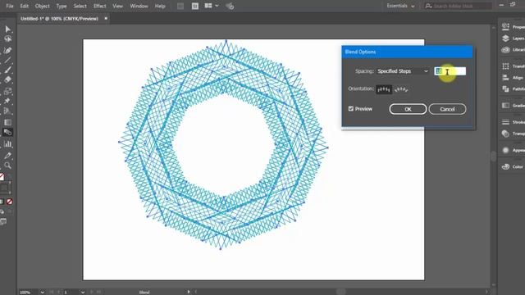This screenshot has height=295, width=525.
Task: Close the Untitled-1 document tab
Action: coord(106,18)
